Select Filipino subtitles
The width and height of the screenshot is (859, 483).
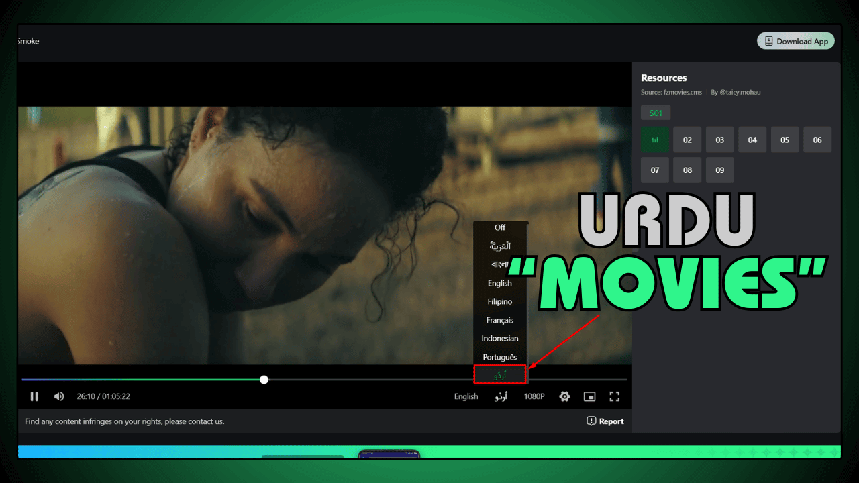click(x=500, y=301)
